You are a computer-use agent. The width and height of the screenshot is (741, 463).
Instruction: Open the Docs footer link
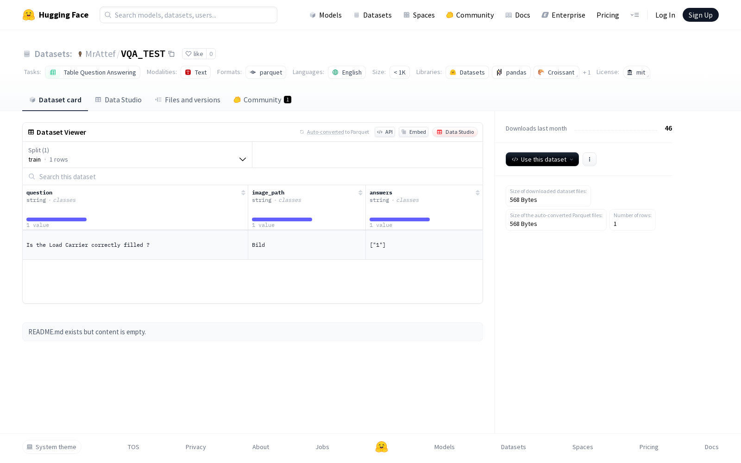(x=711, y=447)
